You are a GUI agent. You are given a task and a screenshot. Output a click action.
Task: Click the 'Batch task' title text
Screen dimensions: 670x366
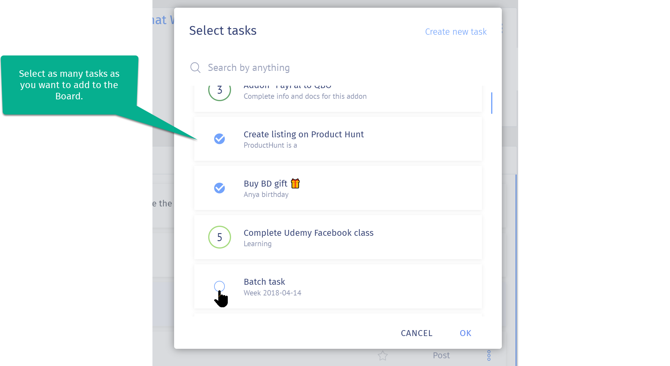coord(264,282)
